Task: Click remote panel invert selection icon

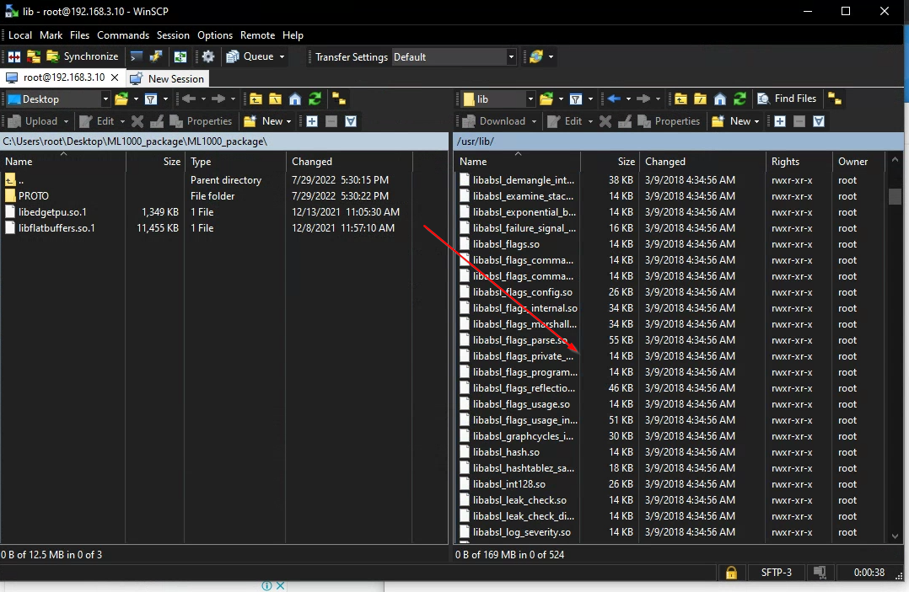Action: (x=819, y=121)
